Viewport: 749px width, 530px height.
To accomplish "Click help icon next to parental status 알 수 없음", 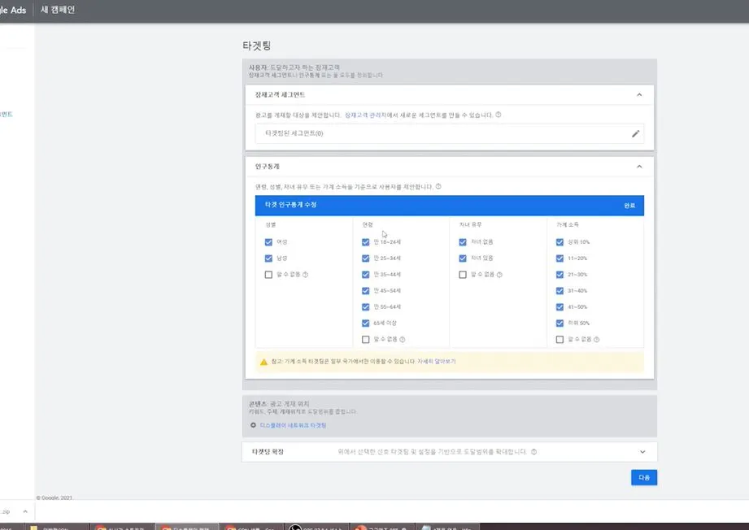I will [x=499, y=275].
